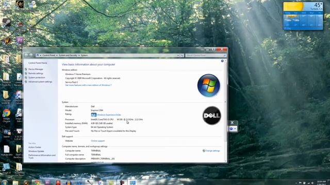Click the taskbar clock
The height and width of the screenshot is (185, 330).
pyautogui.click(x=322, y=183)
